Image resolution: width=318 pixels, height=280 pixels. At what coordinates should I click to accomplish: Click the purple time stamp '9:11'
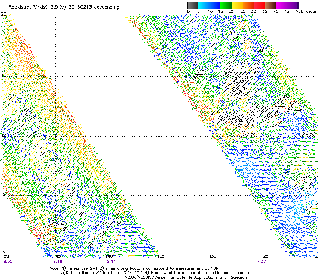tap(111, 261)
